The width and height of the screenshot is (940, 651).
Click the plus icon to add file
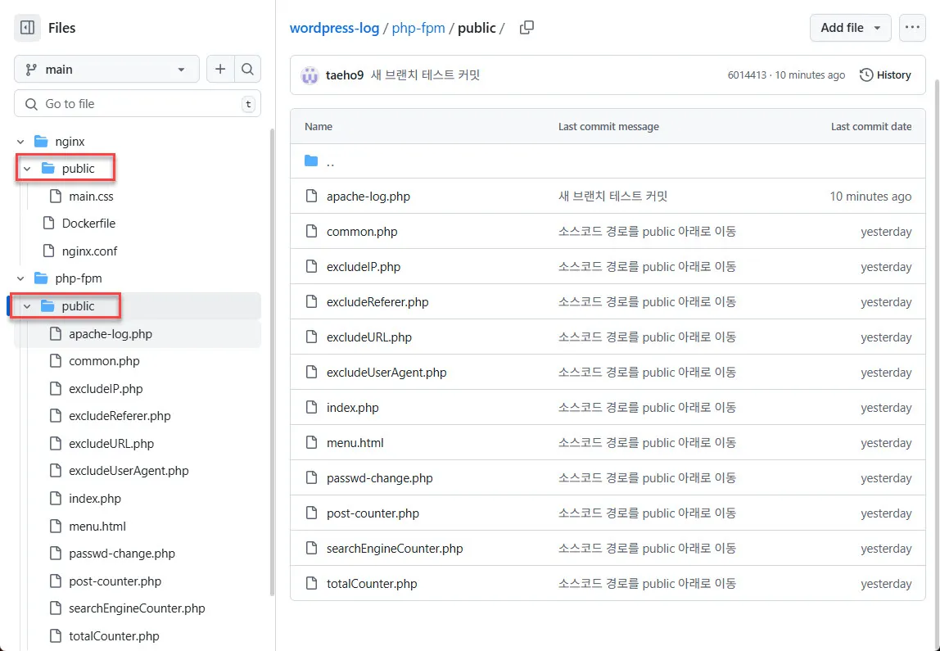coord(220,70)
